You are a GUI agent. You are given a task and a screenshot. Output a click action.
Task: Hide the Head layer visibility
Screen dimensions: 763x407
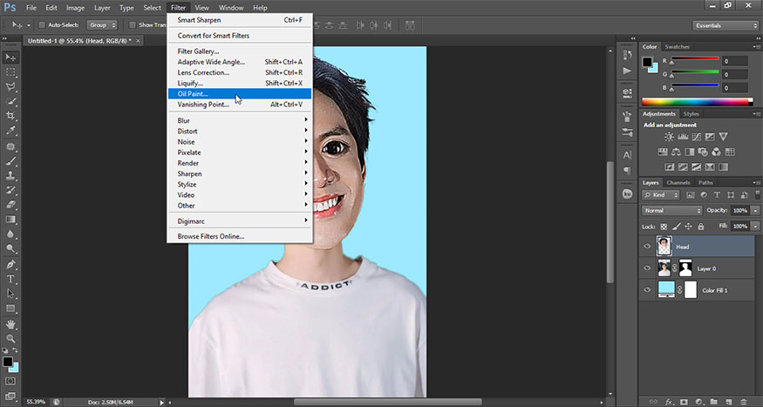tap(647, 247)
